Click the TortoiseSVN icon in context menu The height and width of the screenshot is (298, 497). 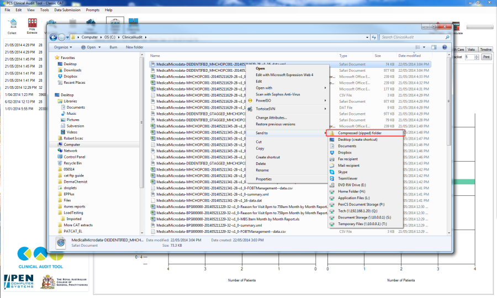(x=250, y=109)
